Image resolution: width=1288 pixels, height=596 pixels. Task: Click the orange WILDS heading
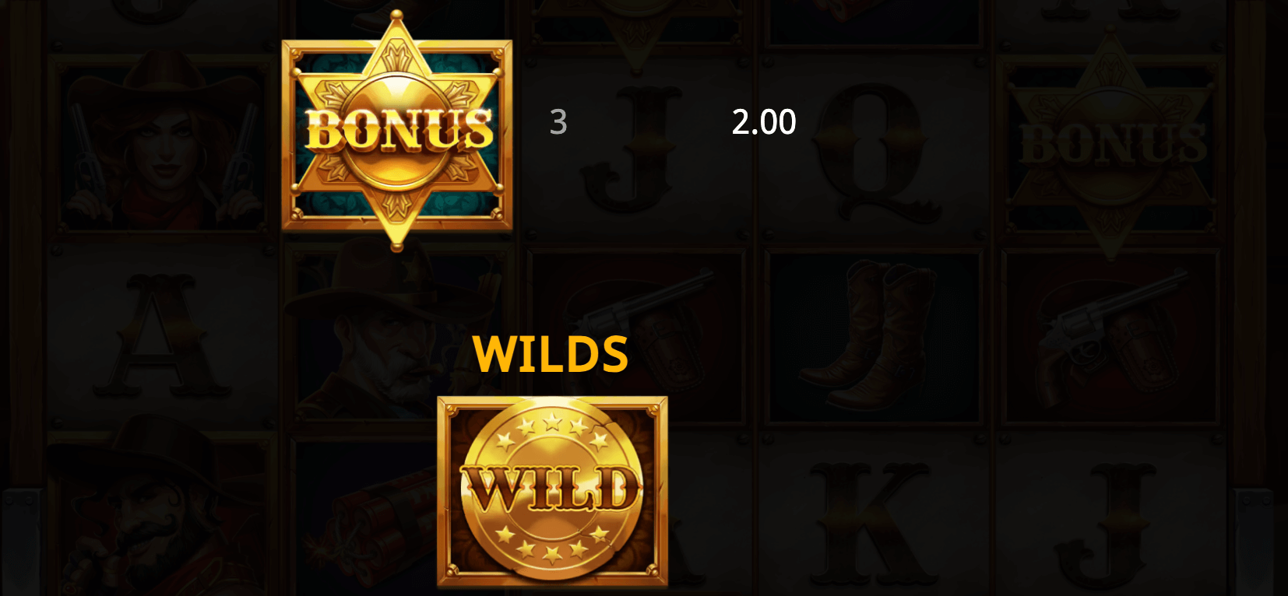coord(550,354)
